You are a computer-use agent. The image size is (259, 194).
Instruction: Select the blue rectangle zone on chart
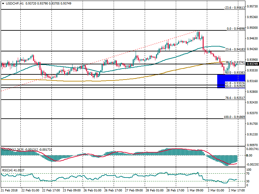231,81
